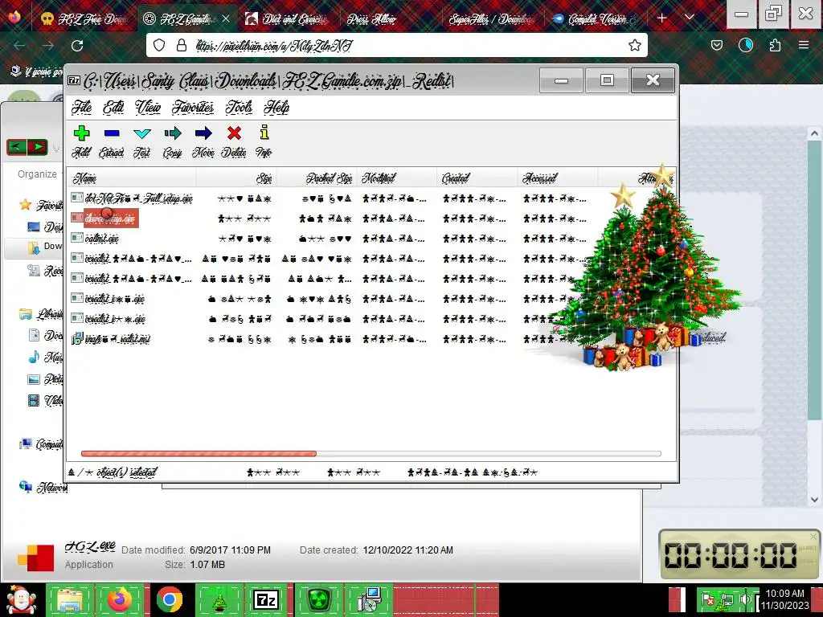
Task: Click the green radioactive taskbar icon
Action: 319,599
